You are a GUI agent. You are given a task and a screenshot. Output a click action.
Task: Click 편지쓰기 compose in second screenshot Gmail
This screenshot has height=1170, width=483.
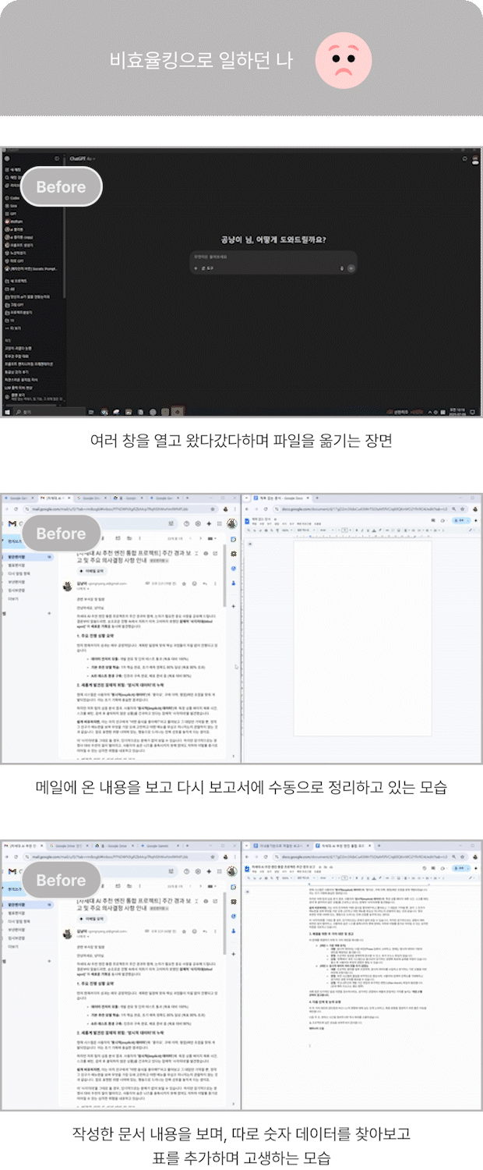tap(15, 541)
